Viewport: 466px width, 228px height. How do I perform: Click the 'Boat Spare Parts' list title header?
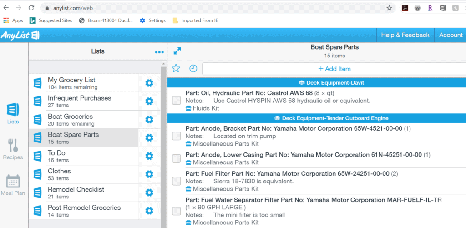[334, 47]
